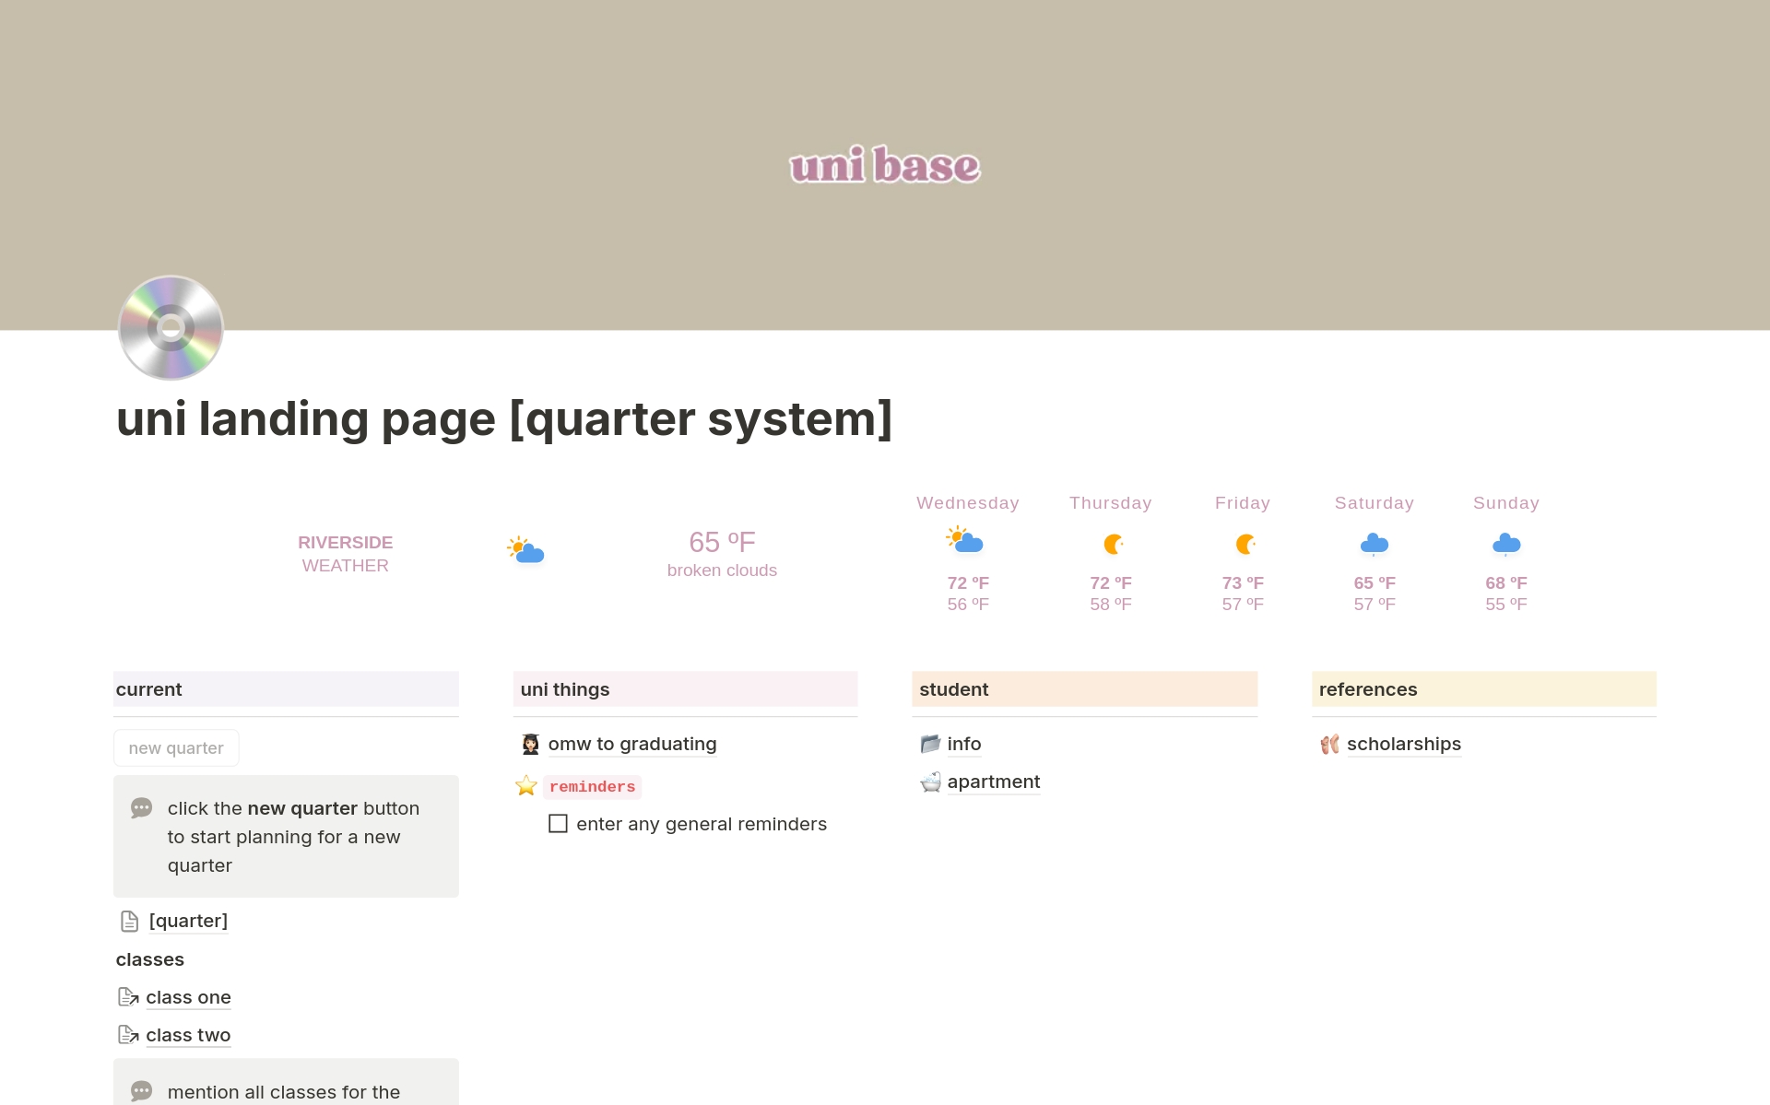Viewport: 1770px width, 1105px height.
Task: Click the star icon next to reminders
Action: (x=526, y=786)
